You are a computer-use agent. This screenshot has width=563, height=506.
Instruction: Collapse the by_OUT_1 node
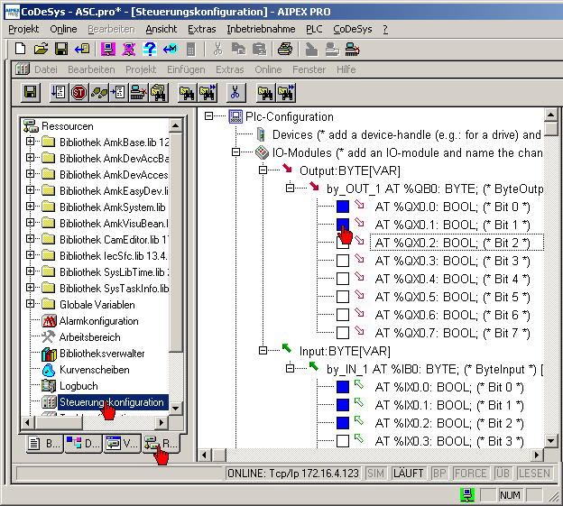(290, 188)
